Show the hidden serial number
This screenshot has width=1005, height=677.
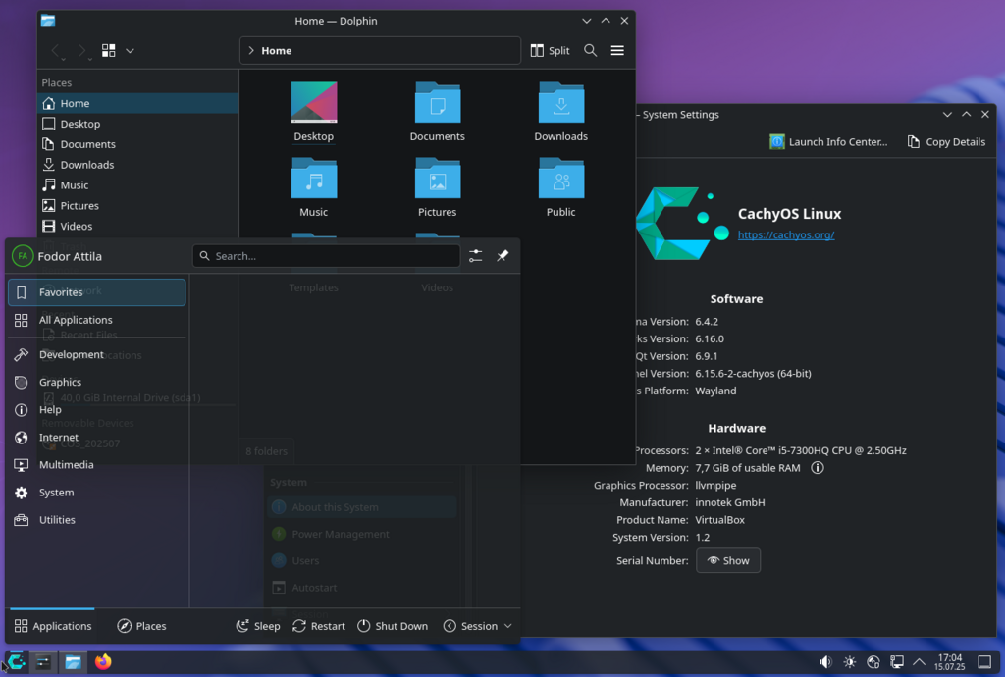pos(727,561)
